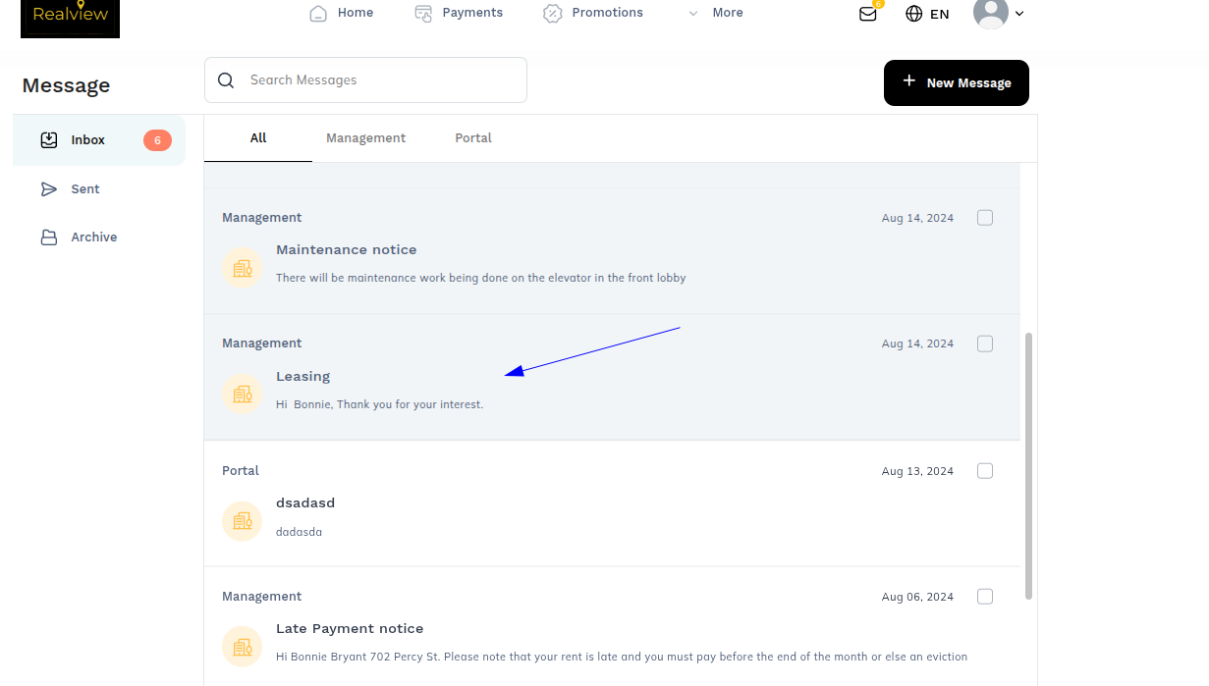The height and width of the screenshot is (686, 1209).
Task: Select the Maintenance notice message checkbox
Action: coord(985,218)
